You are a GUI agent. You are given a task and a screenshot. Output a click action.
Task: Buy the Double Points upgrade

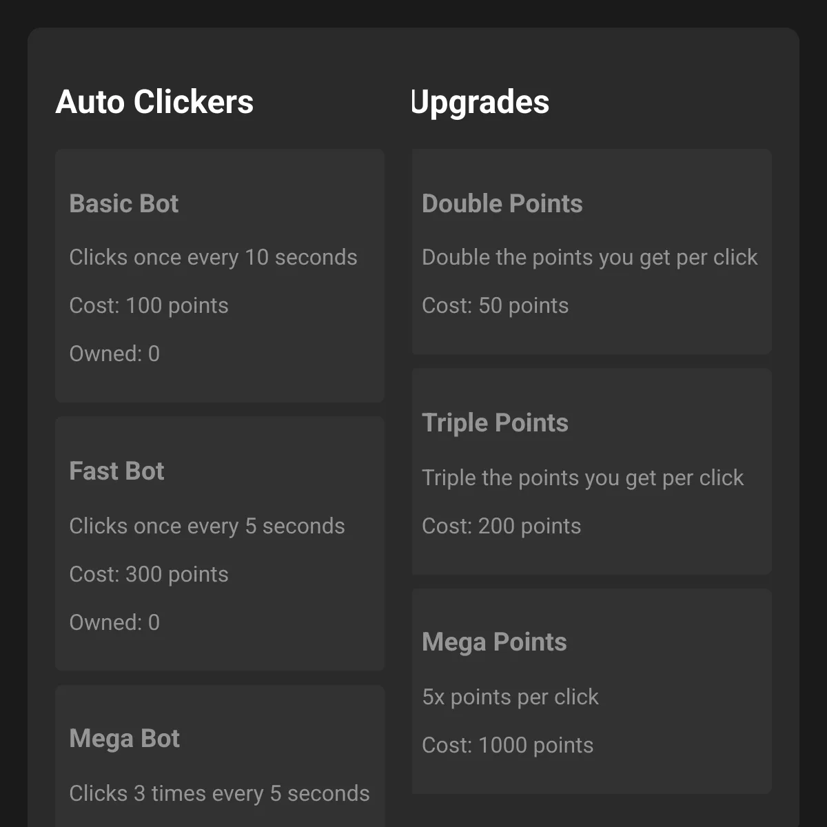coord(591,252)
